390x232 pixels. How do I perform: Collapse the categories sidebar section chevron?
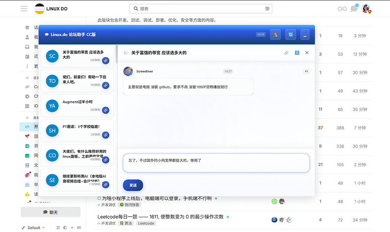(x=27, y=118)
